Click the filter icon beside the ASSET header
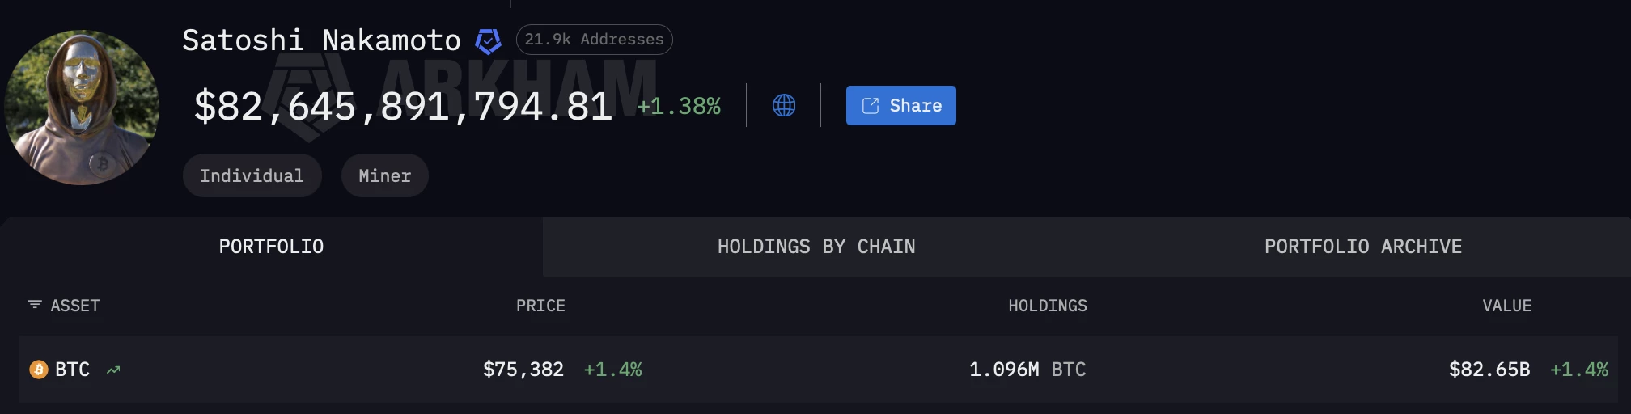1631x414 pixels. point(35,305)
